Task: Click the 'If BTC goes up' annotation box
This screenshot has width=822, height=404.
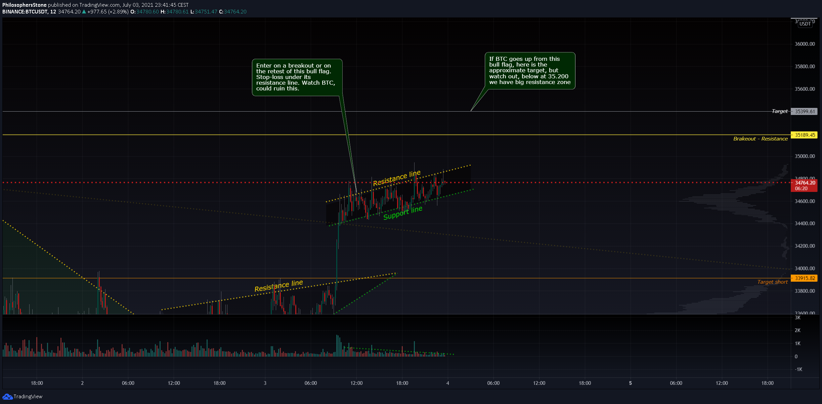Action: coord(530,71)
